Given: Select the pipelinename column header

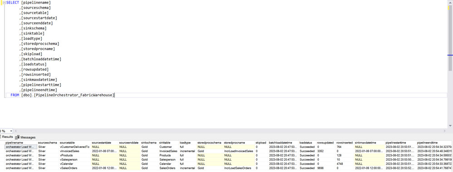Looking at the screenshot, I should 21,143.
